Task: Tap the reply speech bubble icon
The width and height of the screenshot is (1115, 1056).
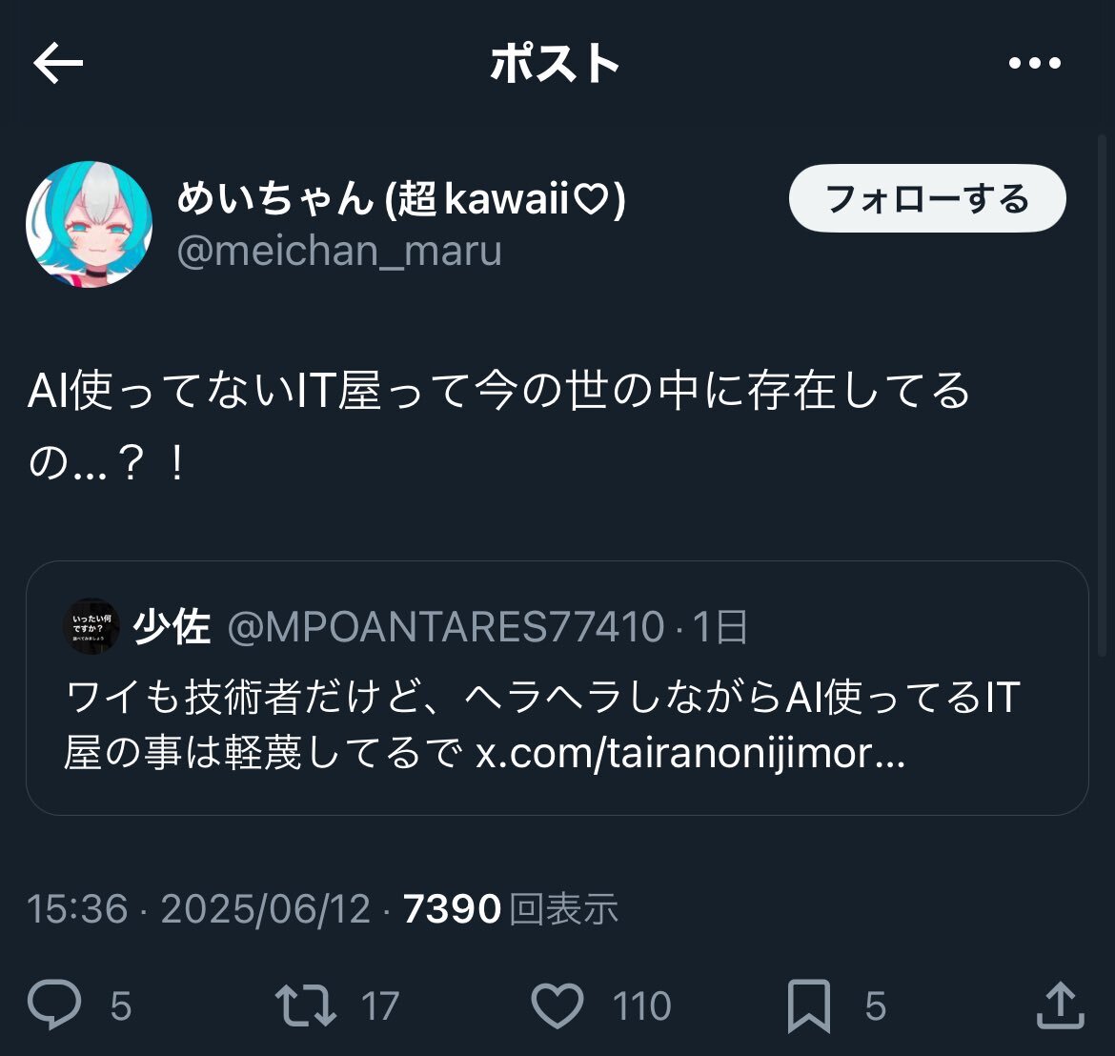Action: pos(54,1005)
